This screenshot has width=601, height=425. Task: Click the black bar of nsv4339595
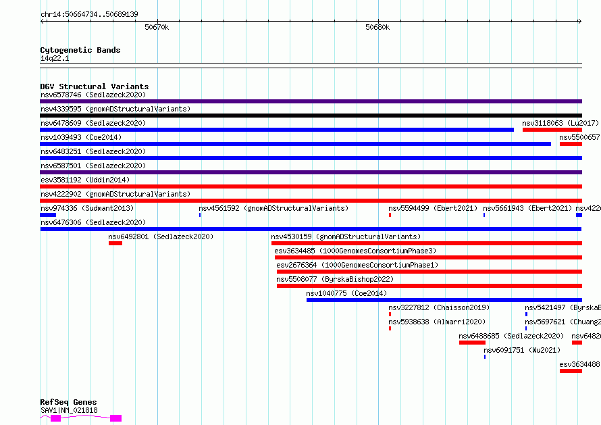311,116
